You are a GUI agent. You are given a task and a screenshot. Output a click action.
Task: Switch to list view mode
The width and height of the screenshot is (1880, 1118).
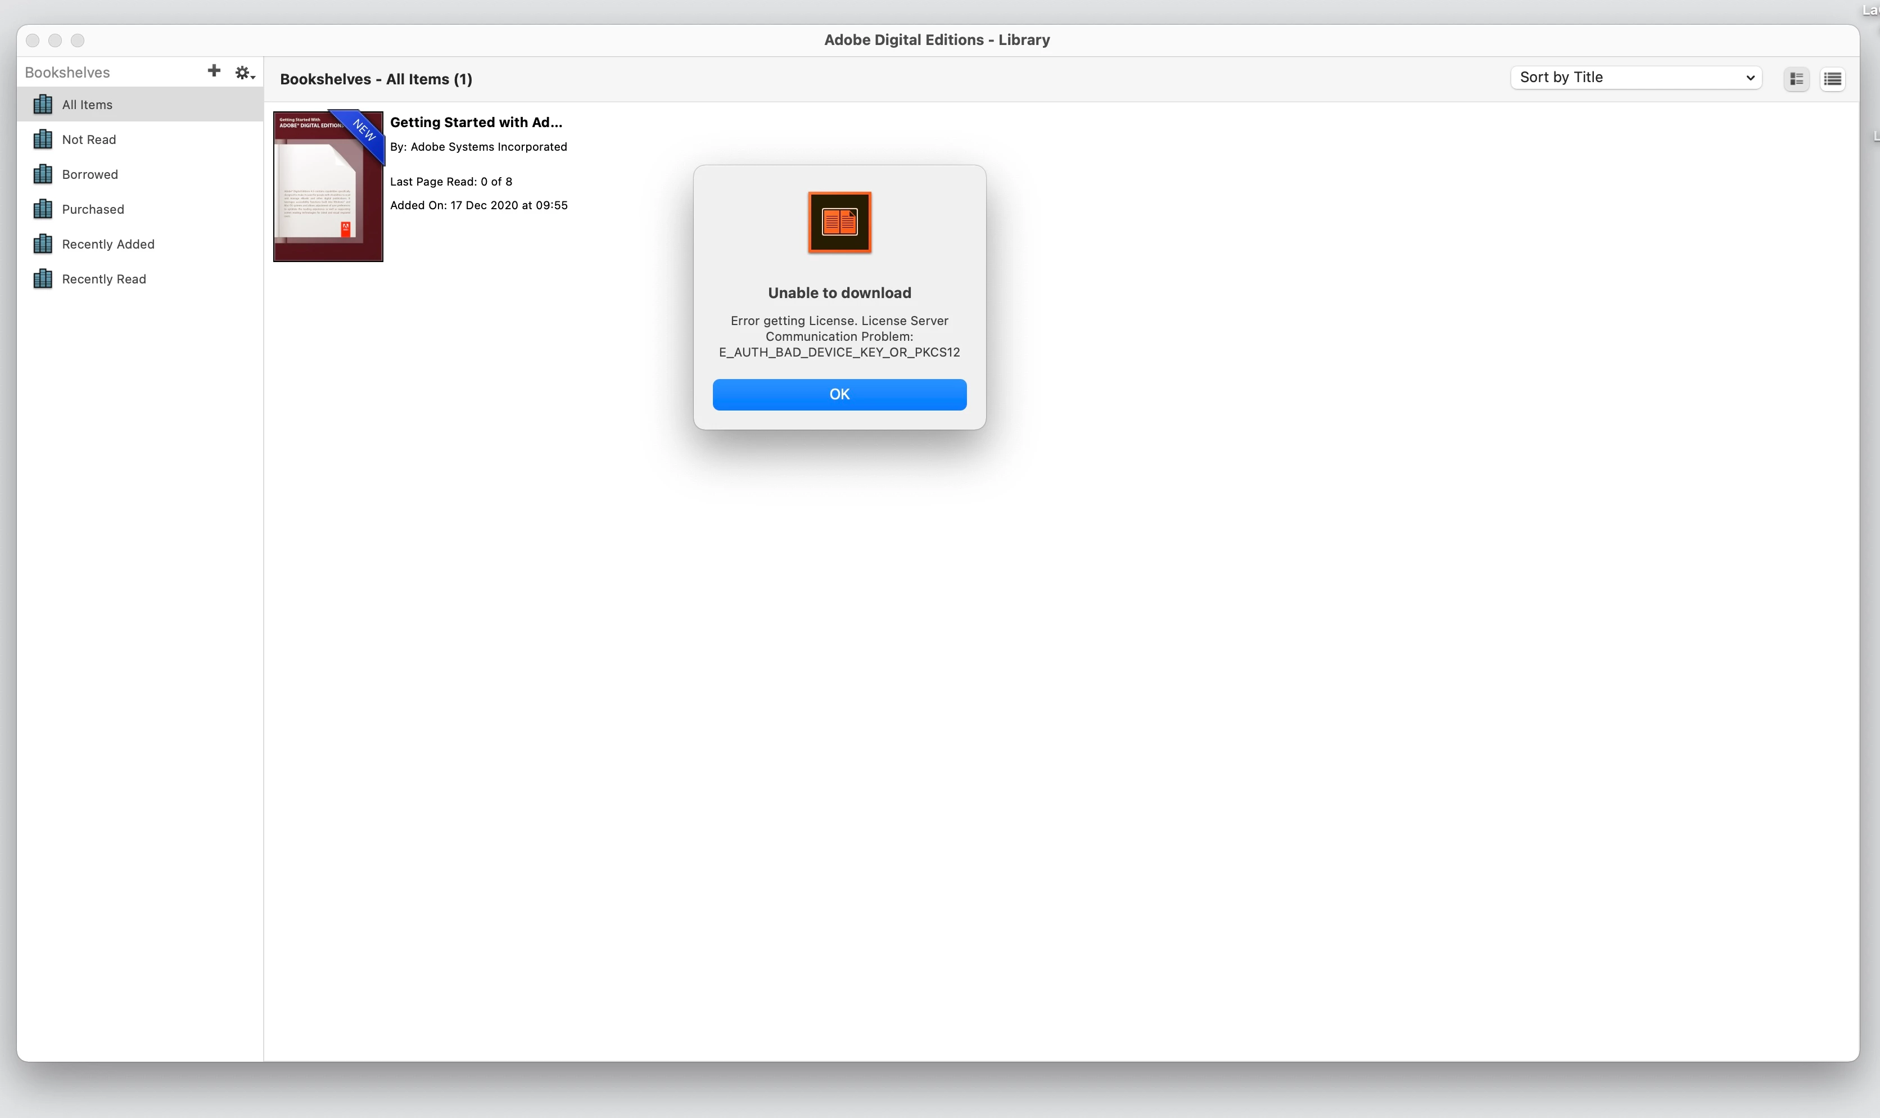(1832, 78)
